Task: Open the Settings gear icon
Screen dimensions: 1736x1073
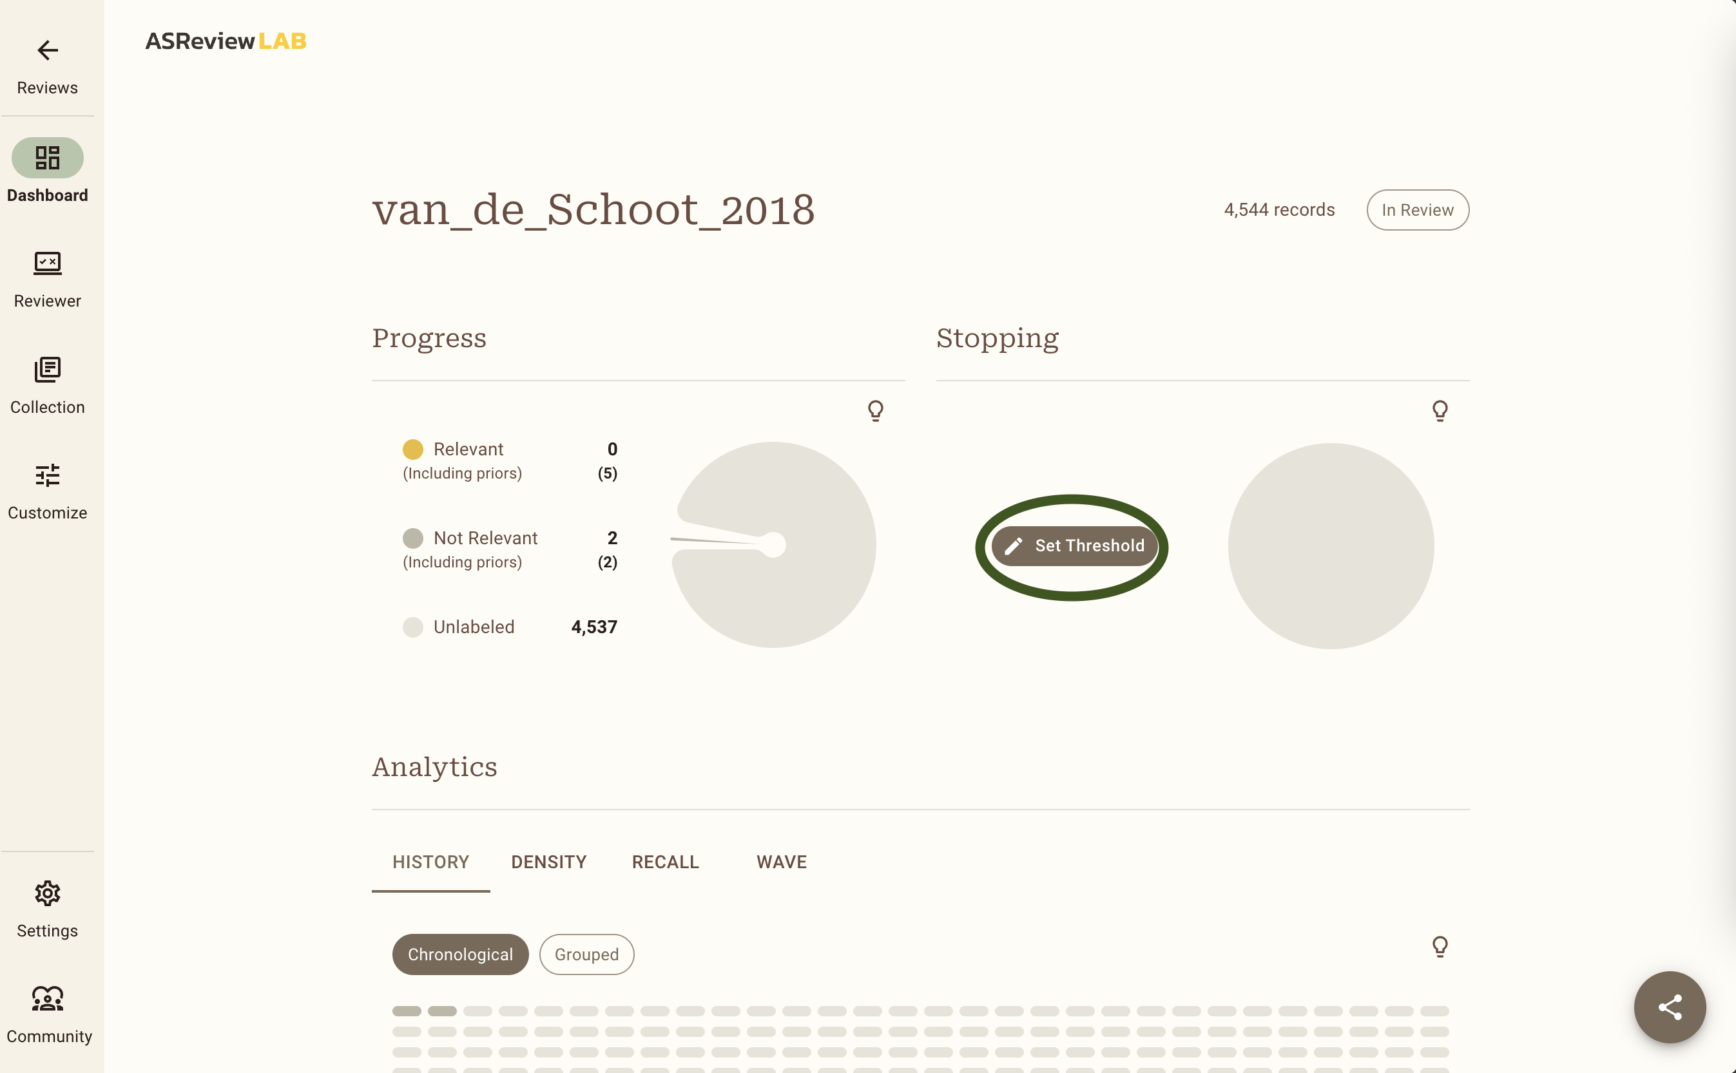Action: click(48, 893)
